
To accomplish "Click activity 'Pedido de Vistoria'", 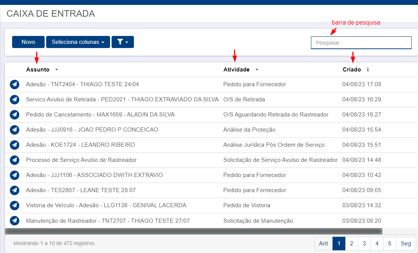I will click(x=247, y=206).
